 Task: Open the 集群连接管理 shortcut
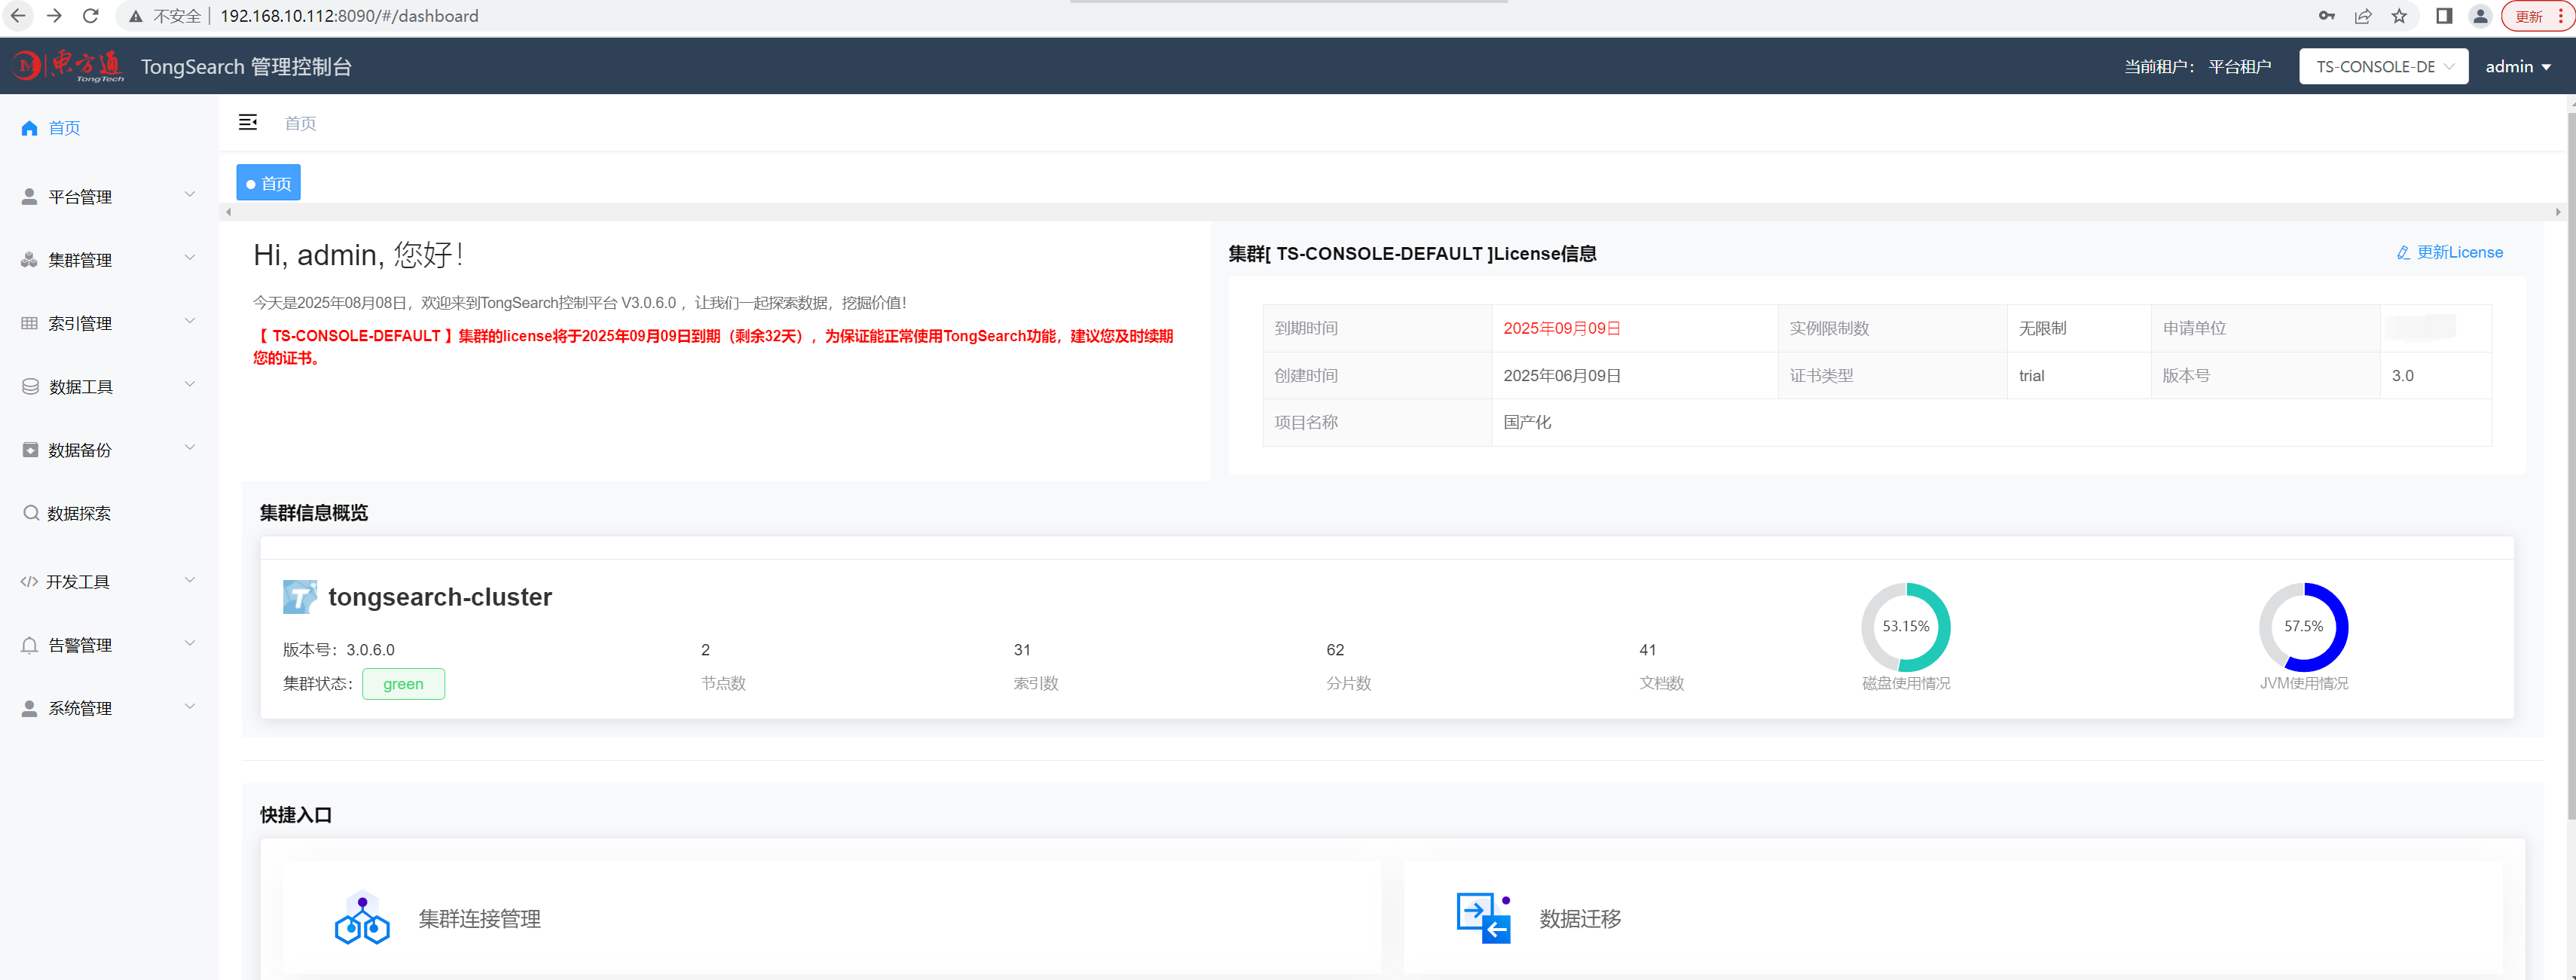coord(479,918)
